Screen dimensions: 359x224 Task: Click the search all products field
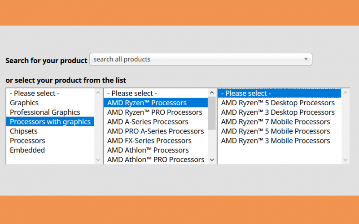pyautogui.click(x=201, y=59)
